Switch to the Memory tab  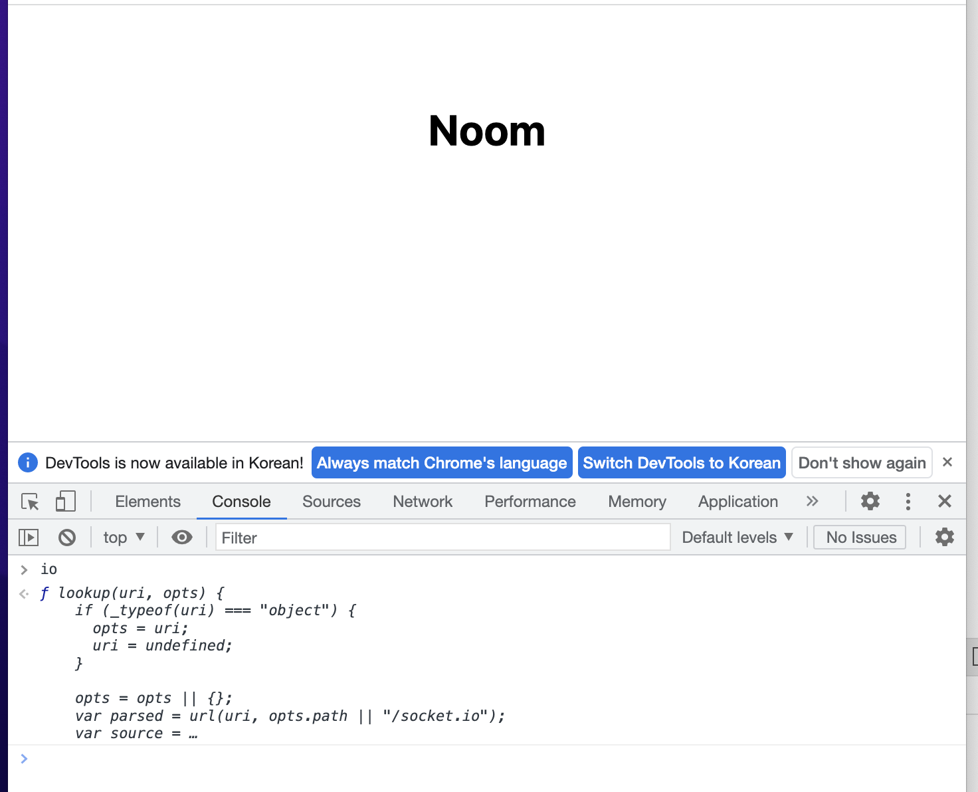click(x=637, y=502)
